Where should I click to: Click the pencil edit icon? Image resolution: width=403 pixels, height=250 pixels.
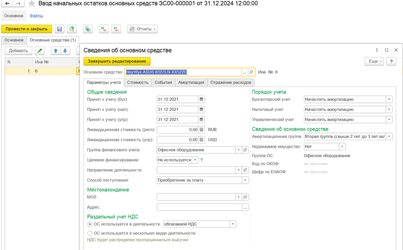40,51
